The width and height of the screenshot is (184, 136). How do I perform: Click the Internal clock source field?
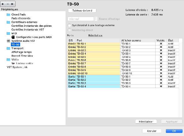81,19
